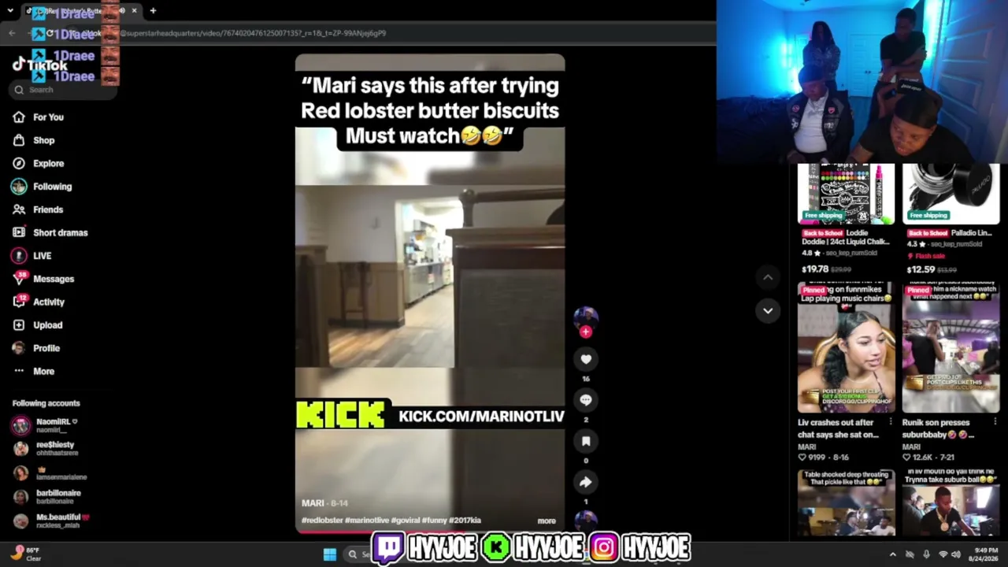Follow the creator with red plus button

coord(586,332)
